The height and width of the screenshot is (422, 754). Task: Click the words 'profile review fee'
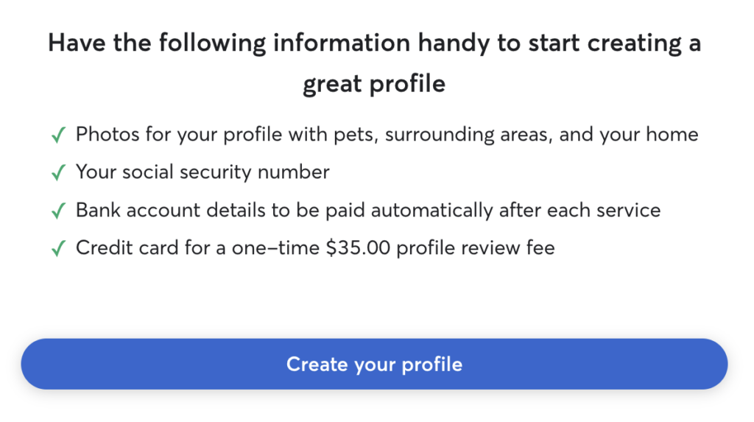pos(476,248)
